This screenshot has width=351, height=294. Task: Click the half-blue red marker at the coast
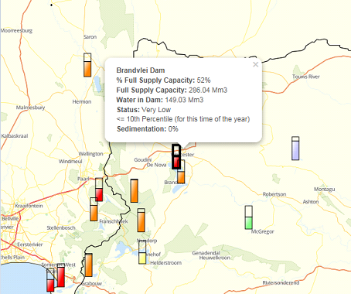click(50, 280)
